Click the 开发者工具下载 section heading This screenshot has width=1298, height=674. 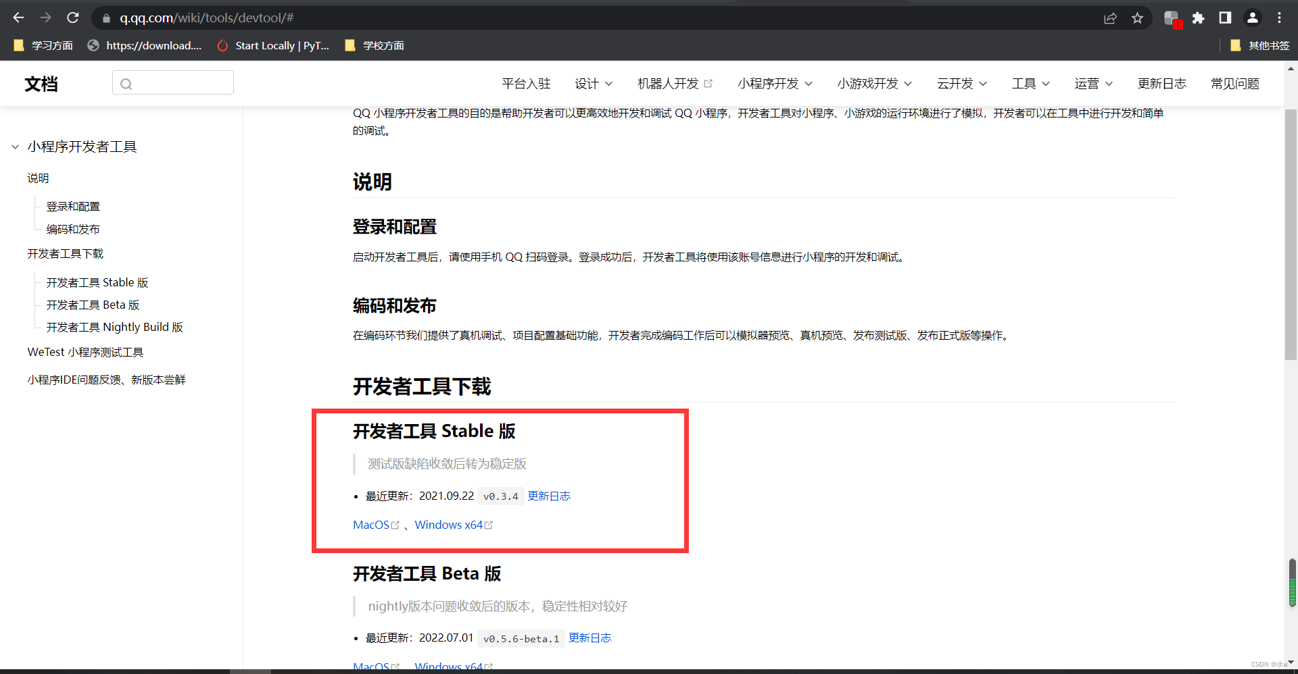pos(422,386)
